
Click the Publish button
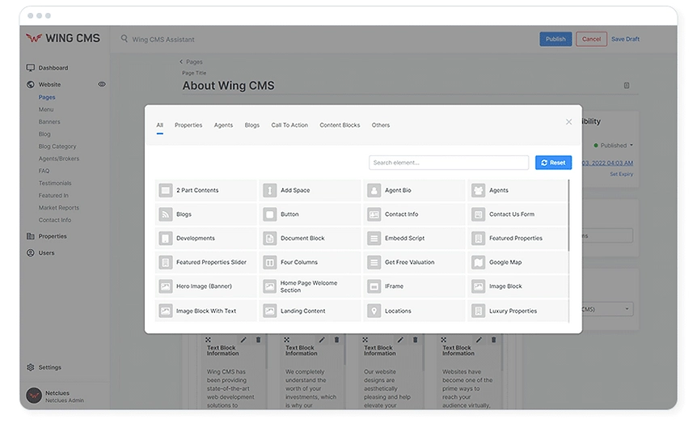point(555,39)
